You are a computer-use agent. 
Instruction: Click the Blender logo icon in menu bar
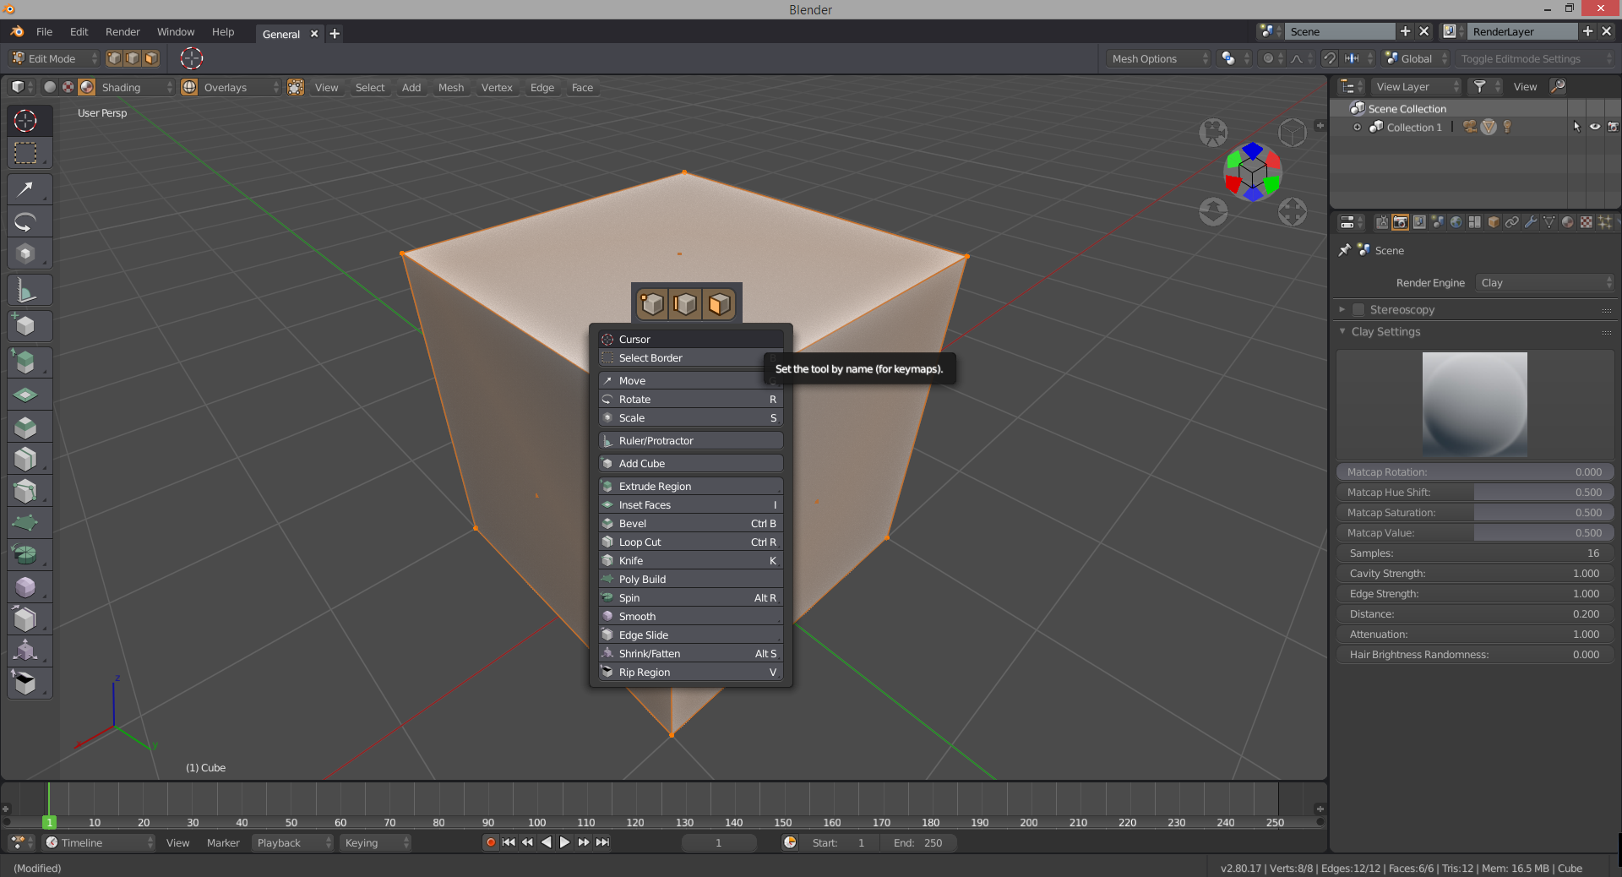coord(17,31)
